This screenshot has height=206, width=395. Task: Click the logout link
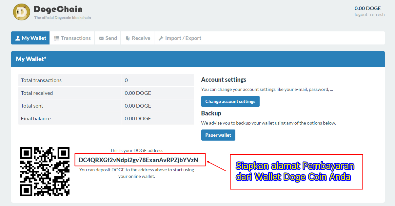click(x=361, y=14)
